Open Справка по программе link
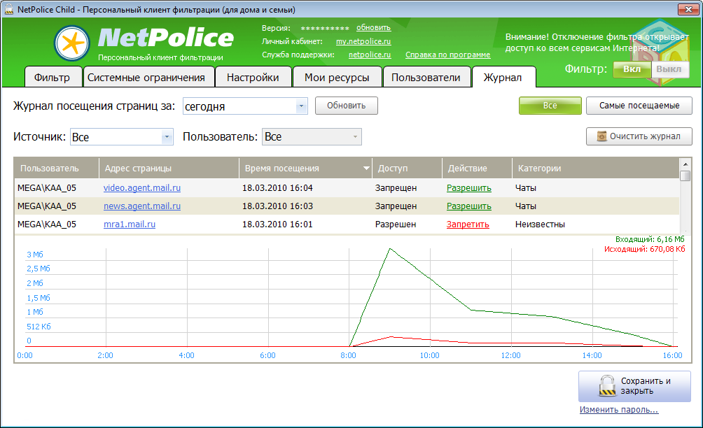The width and height of the screenshot is (703, 428). tap(448, 55)
